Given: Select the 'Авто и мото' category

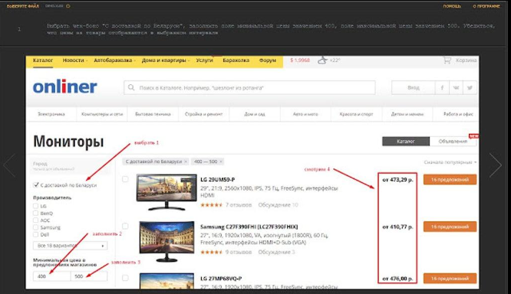Looking at the screenshot, I should [305, 114].
